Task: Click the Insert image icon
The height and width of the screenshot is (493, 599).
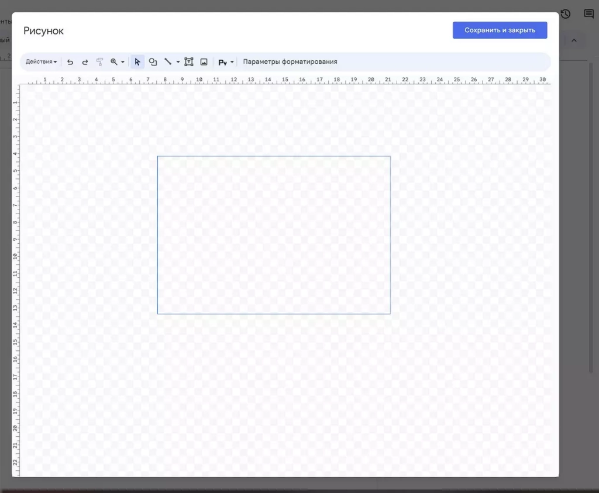Action: 204,62
